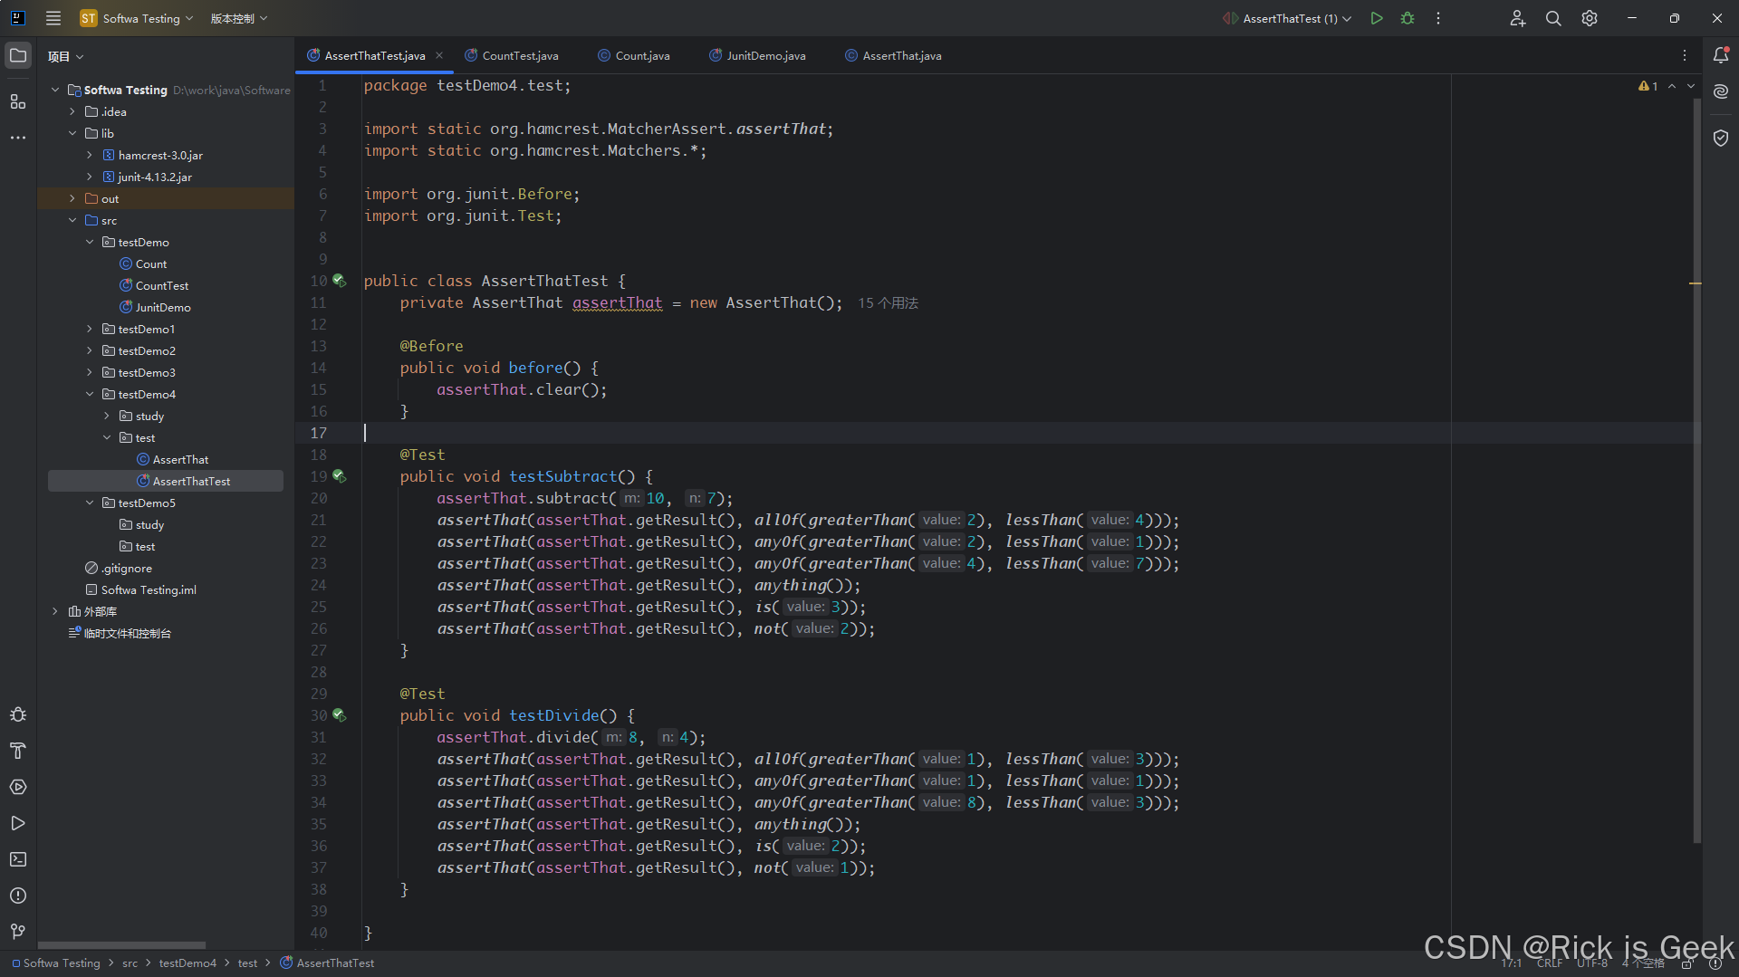Select Softwa Testing.iml file
Screen dimensions: 1739x977
(140, 589)
